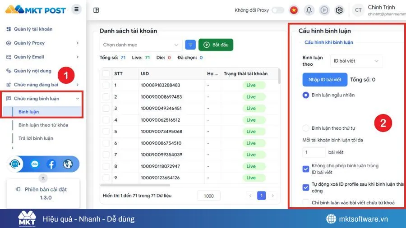Select the Bình luận ngẫu nhiên radio button
This screenshot has height=228, width=406.
306,95
